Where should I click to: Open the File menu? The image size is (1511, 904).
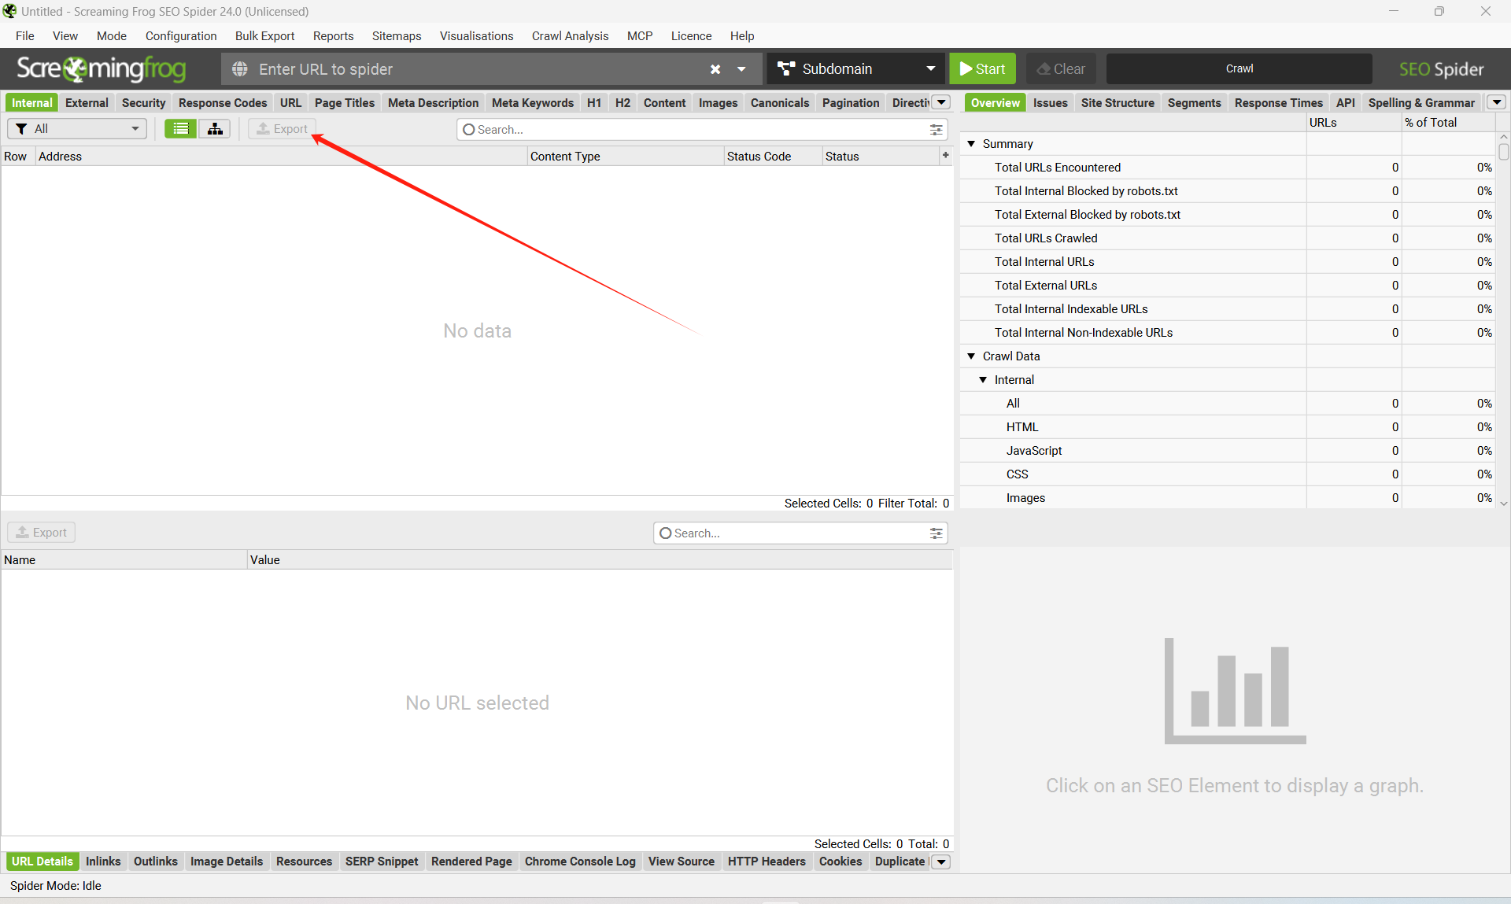tap(25, 36)
